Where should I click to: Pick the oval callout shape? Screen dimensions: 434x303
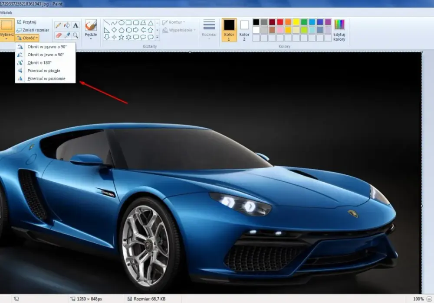click(x=143, y=37)
